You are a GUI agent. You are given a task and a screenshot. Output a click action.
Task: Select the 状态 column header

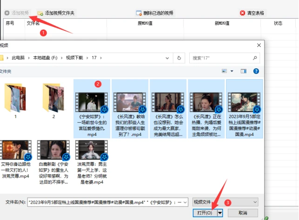tap(278, 23)
